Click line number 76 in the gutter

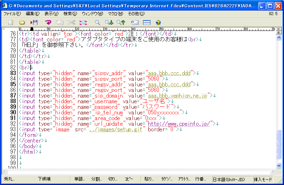pos(13,34)
